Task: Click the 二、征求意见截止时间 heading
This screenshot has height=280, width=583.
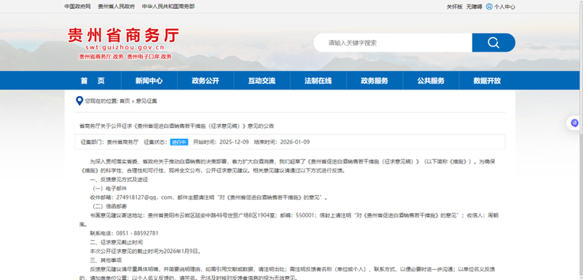Action: click(x=117, y=242)
